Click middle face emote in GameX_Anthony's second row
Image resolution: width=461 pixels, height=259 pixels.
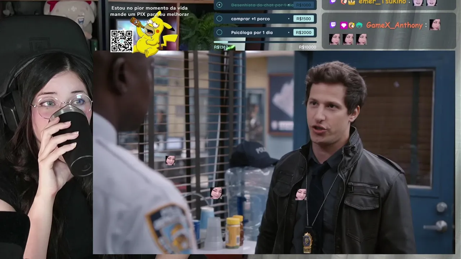pos(348,39)
